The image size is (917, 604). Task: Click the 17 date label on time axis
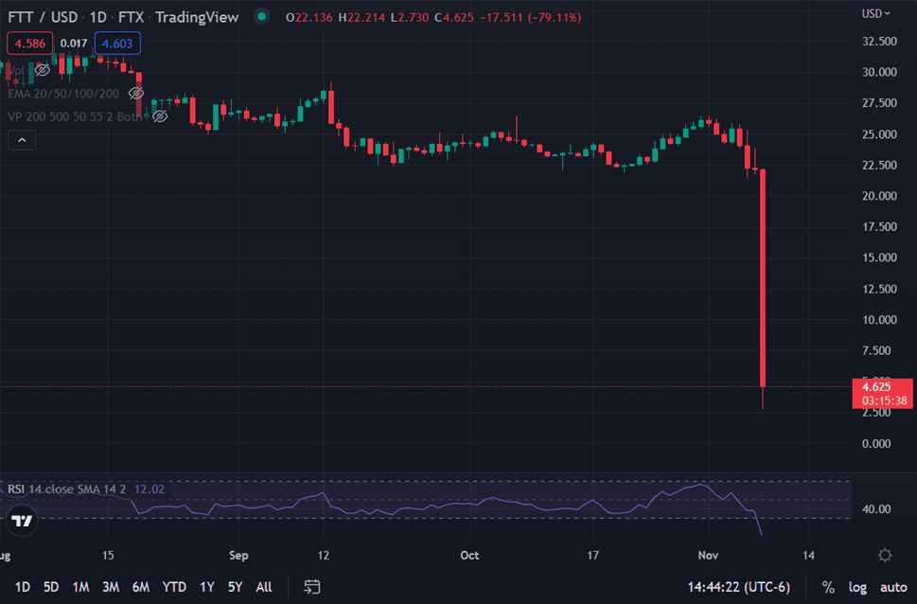[593, 556]
